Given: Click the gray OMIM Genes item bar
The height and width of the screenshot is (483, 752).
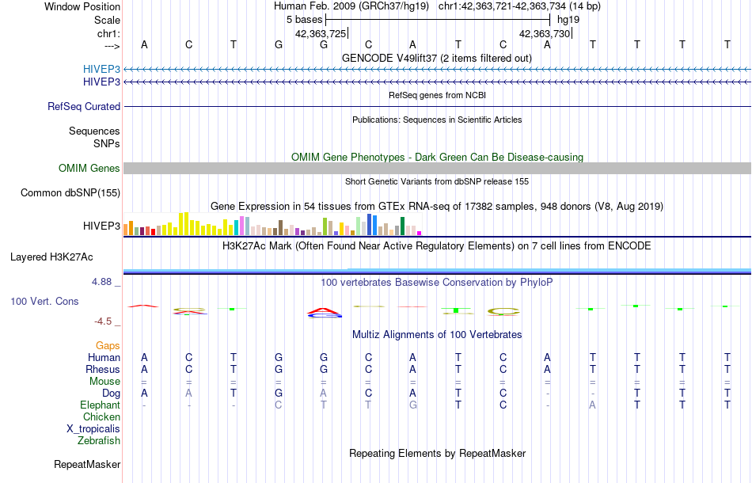Looking at the screenshot, I should pyautogui.click(x=437, y=168).
